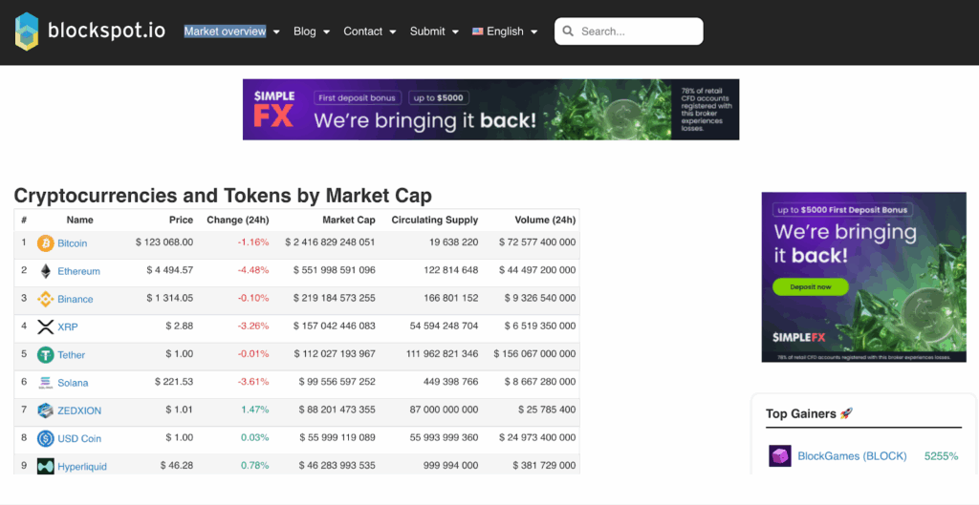Focus the Search input field
The image size is (979, 505).
(637, 32)
